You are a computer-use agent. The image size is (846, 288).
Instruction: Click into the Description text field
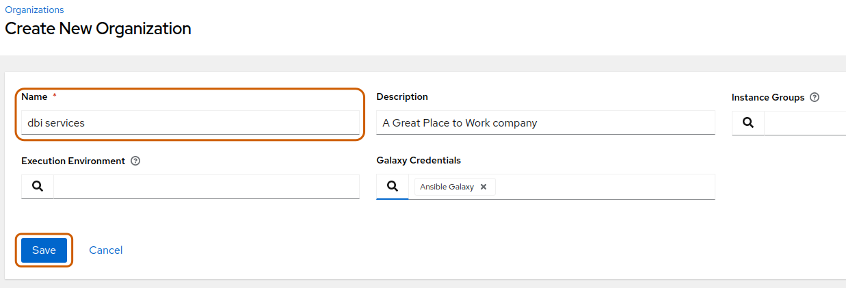546,122
